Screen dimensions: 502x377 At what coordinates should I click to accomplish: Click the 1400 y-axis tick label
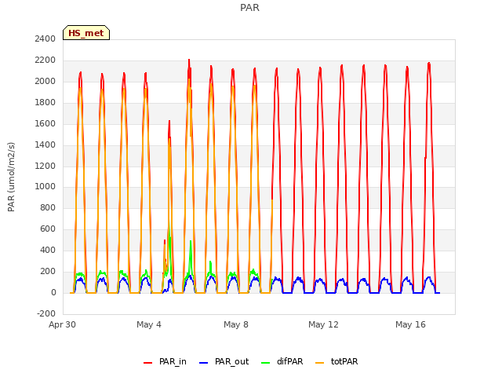[x=45, y=145]
